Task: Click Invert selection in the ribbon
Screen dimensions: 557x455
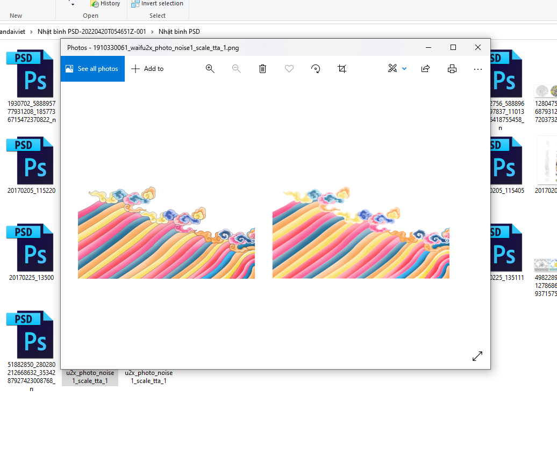Action: click(157, 3)
